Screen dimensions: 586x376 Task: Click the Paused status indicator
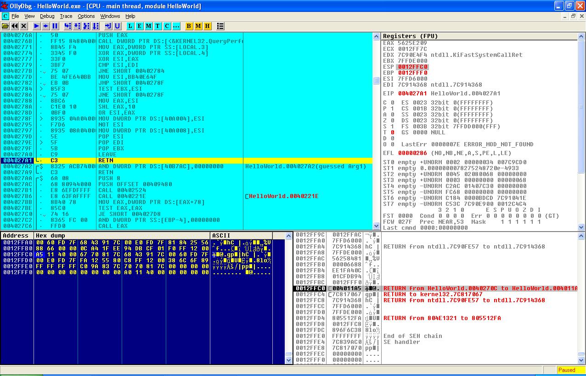pyautogui.click(x=570, y=370)
